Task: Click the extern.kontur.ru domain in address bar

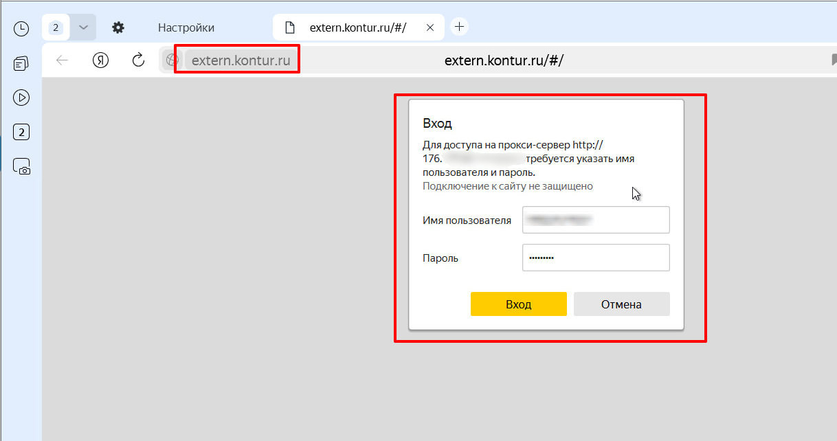Action: 241,60
